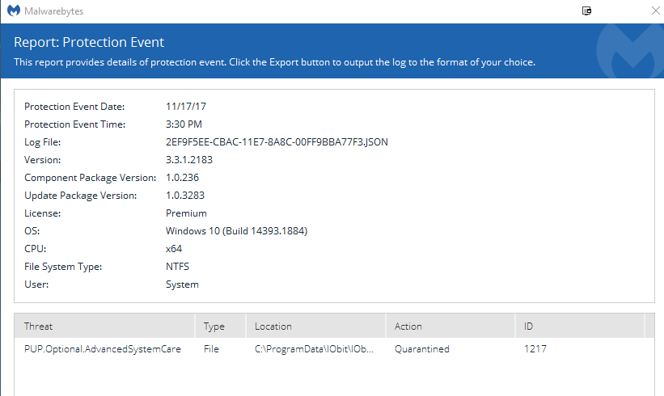
Task: Sort the table by the Threat column header
Action: click(x=104, y=326)
